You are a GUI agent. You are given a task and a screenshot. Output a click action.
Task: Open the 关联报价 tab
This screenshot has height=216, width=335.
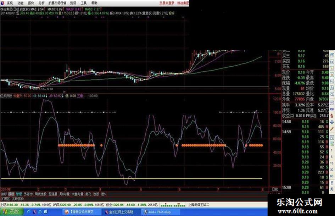18,199
